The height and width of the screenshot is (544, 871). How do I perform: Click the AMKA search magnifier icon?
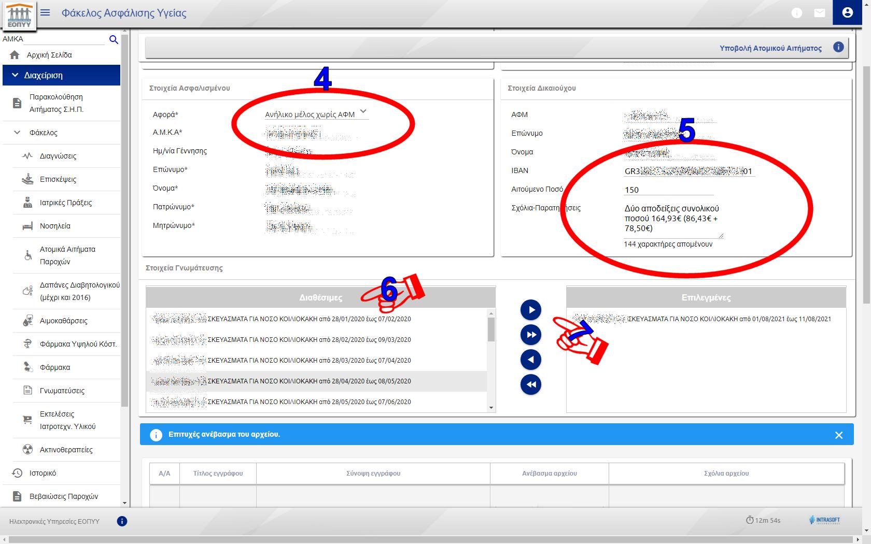coord(114,39)
